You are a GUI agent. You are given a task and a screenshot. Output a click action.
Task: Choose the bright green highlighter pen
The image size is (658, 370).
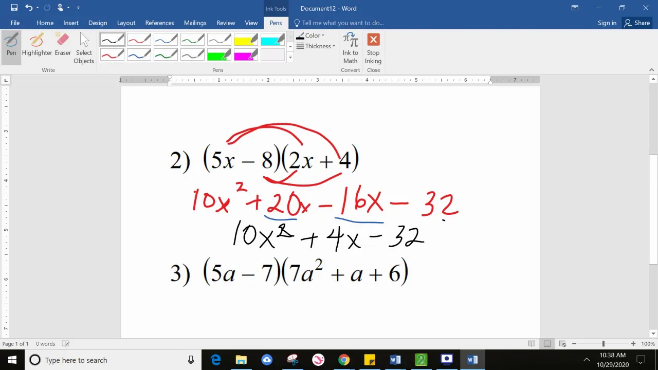tap(219, 54)
